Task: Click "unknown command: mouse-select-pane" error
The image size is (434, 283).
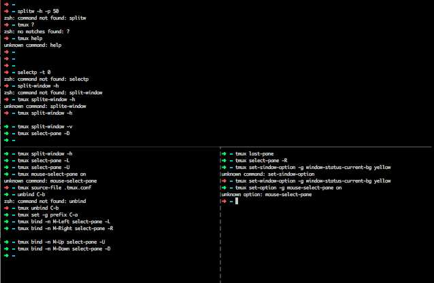Action: (x=50, y=181)
